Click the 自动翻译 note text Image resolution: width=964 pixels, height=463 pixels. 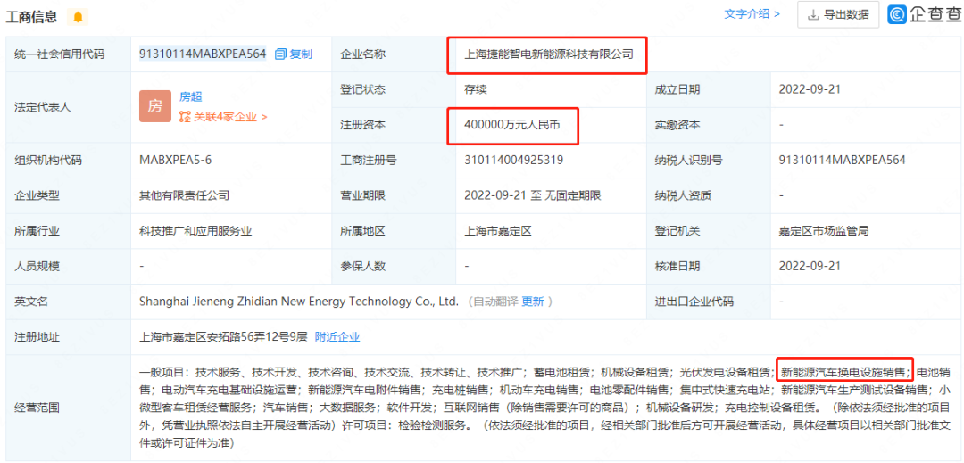(496, 302)
